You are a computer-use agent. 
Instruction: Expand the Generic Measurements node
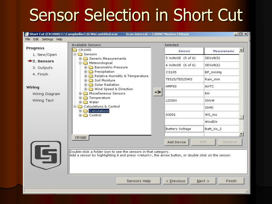[80, 59]
